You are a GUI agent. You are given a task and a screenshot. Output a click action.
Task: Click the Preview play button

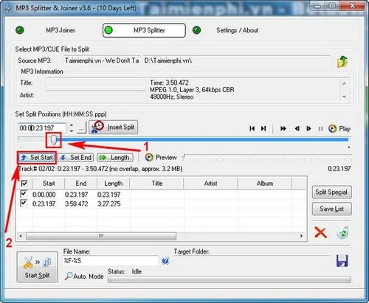[x=161, y=158]
